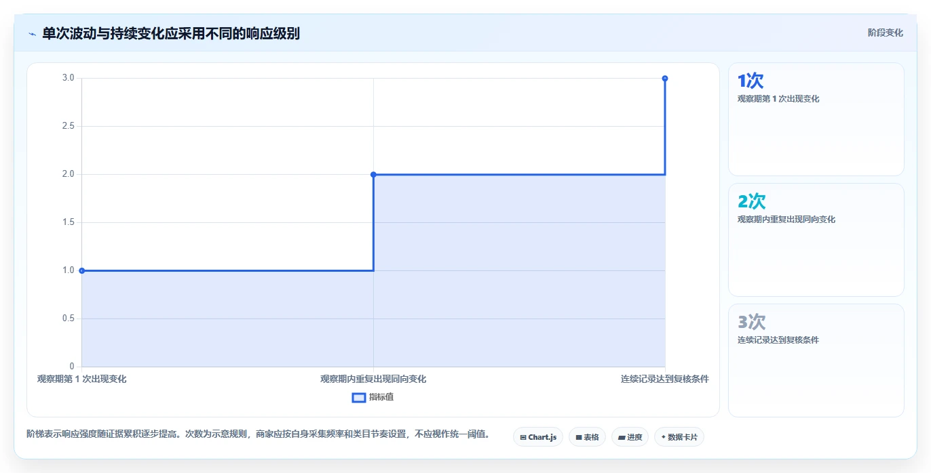931x473 pixels.
Task: Open the 1次 stat card
Action: [816, 119]
